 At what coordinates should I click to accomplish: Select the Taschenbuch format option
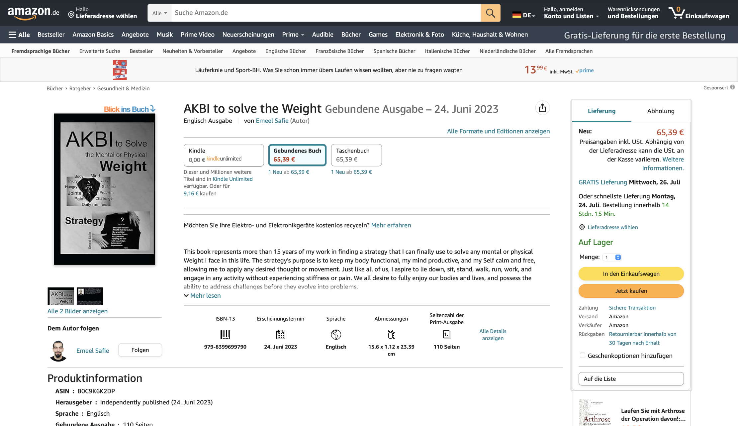pos(356,155)
